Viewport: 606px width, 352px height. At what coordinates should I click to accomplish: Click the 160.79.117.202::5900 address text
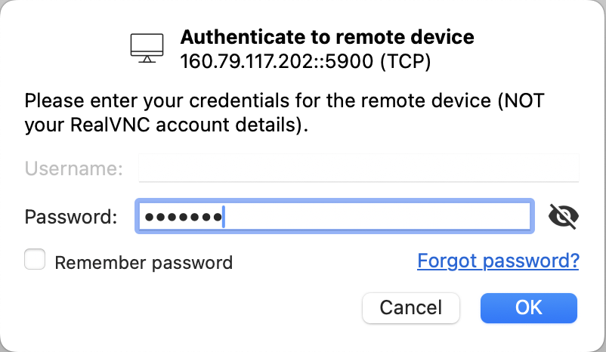coord(277,61)
